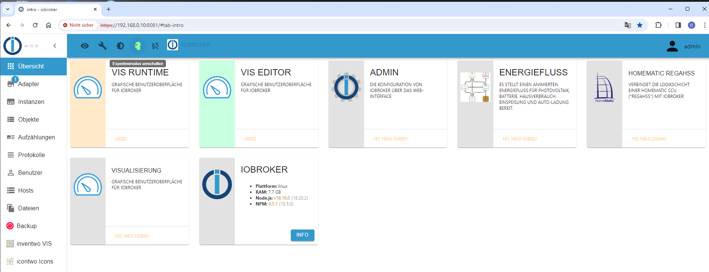Click the visibility eye icon in toolbar
Viewport: 709px width, 272px height.
tap(85, 46)
